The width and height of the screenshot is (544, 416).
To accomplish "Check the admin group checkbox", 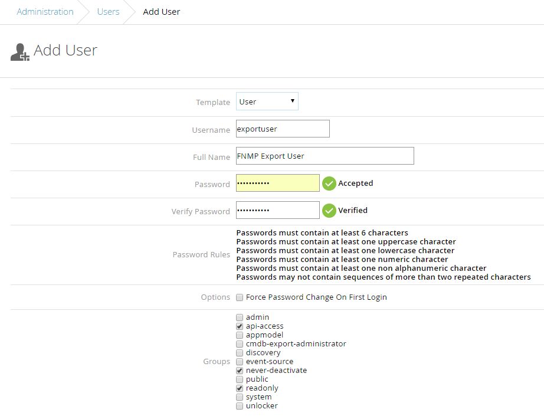I will point(240,317).
